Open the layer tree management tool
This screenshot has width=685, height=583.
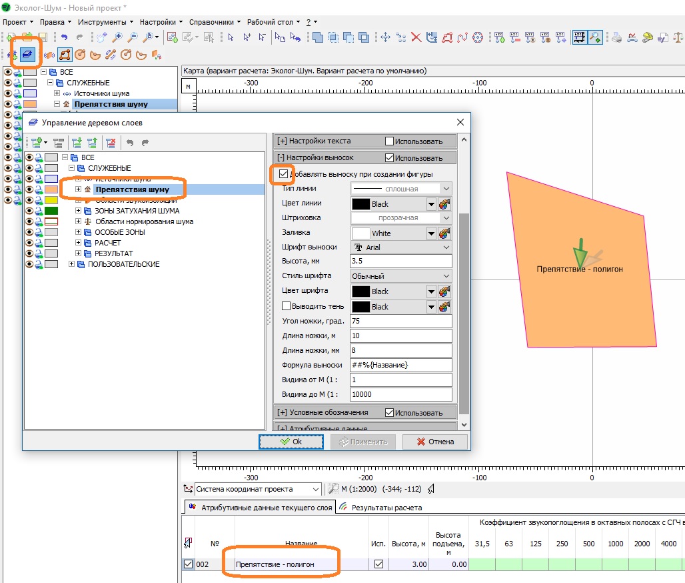click(x=29, y=55)
